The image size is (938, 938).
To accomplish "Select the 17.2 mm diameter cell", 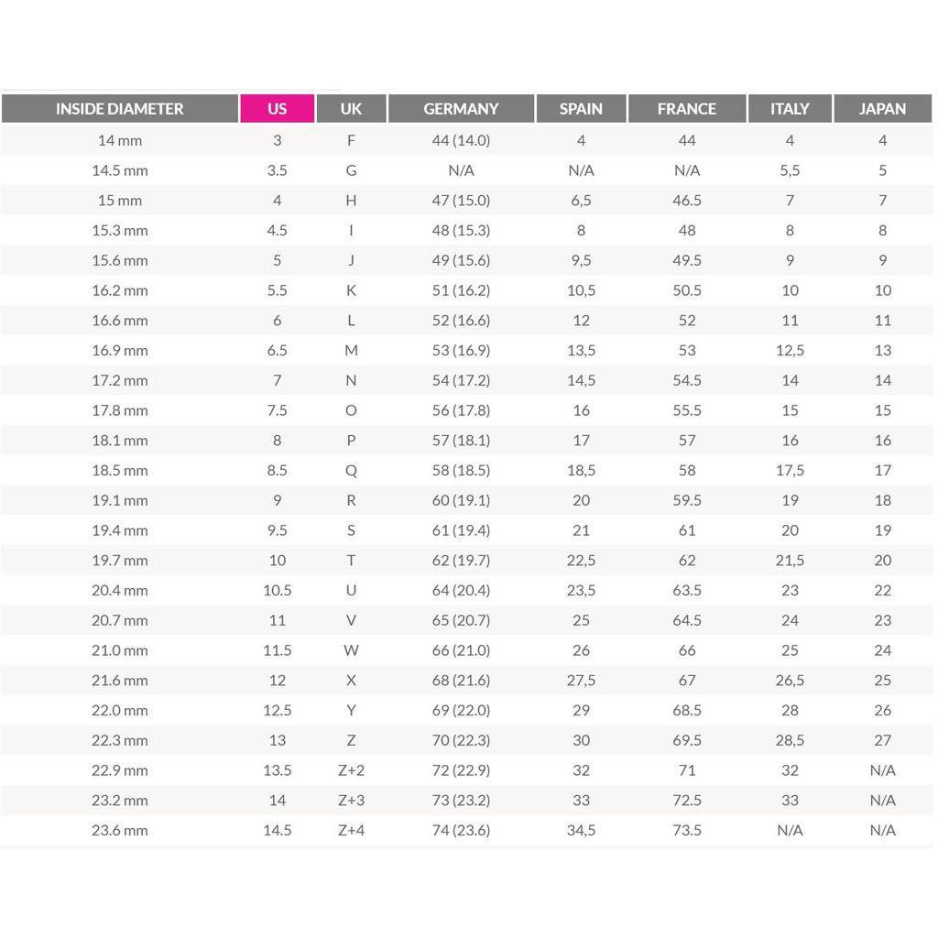I will click(119, 380).
